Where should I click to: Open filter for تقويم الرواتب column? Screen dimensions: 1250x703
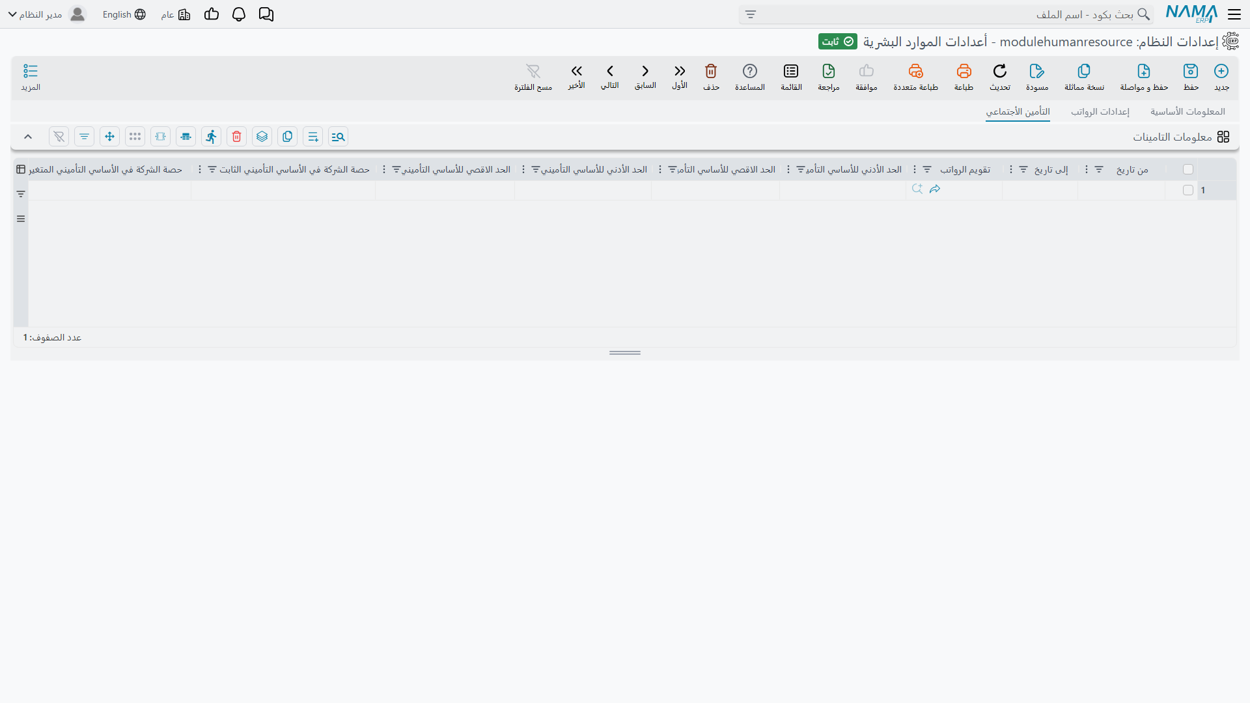click(927, 169)
